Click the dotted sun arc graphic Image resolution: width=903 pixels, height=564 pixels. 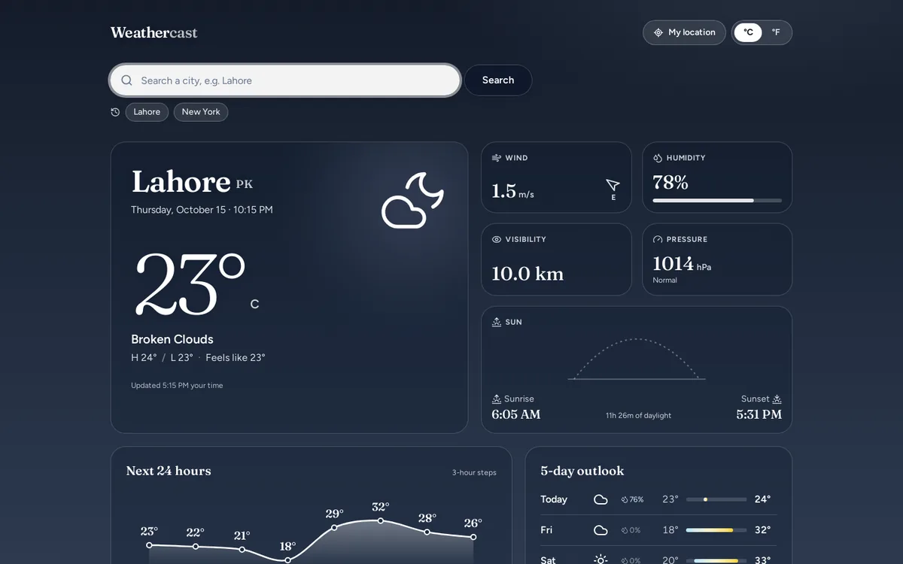[637, 359]
